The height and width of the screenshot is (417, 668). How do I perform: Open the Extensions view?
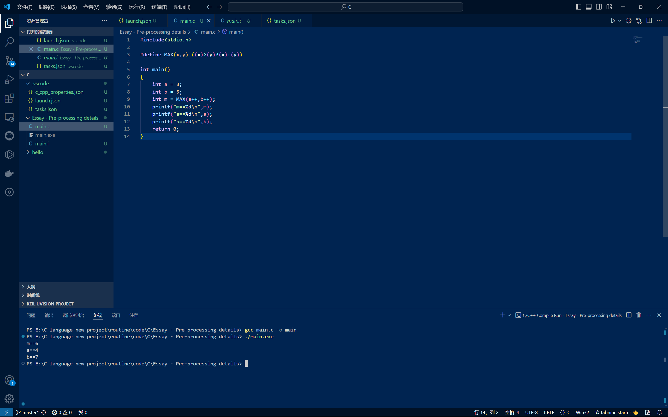9,99
